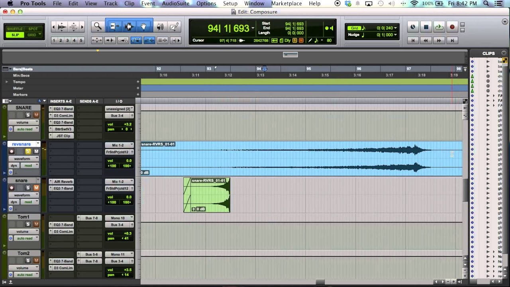Zoom in horizontally with right arrow
510x287 pixels.
tap(82, 27)
